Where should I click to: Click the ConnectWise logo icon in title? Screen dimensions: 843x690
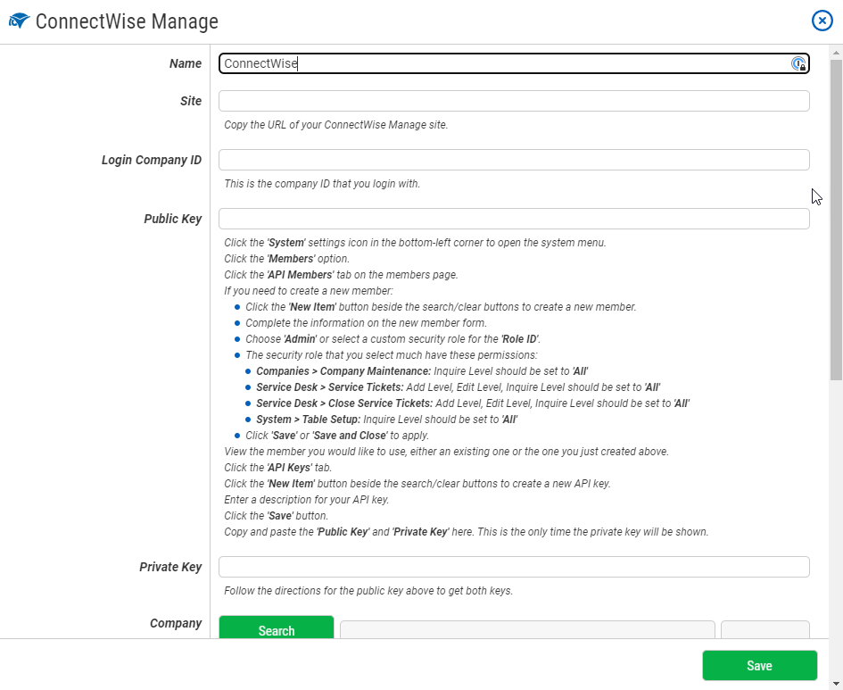tap(19, 21)
